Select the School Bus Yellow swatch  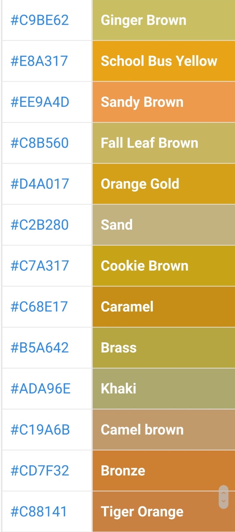coord(164,61)
